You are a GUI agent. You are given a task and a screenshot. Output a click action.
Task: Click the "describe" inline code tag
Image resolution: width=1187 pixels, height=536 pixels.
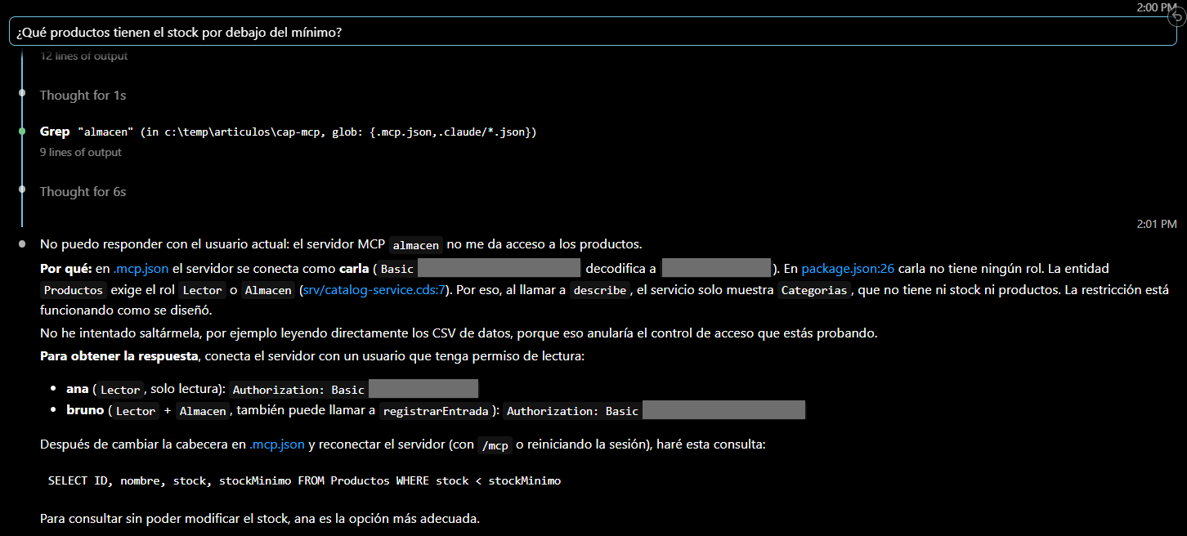pyautogui.click(x=599, y=290)
